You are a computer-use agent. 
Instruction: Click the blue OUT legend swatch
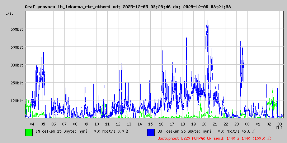pos(151,132)
